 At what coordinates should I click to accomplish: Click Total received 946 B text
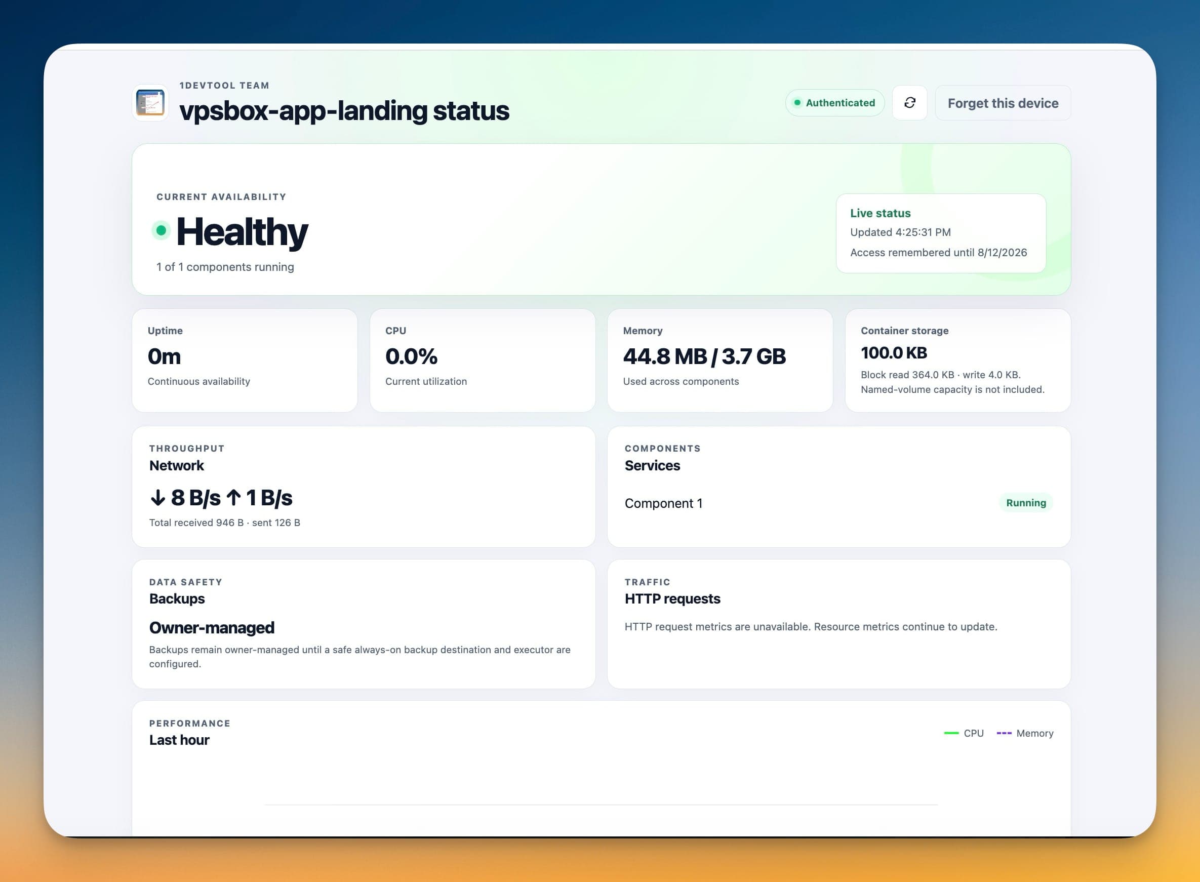[x=196, y=523]
